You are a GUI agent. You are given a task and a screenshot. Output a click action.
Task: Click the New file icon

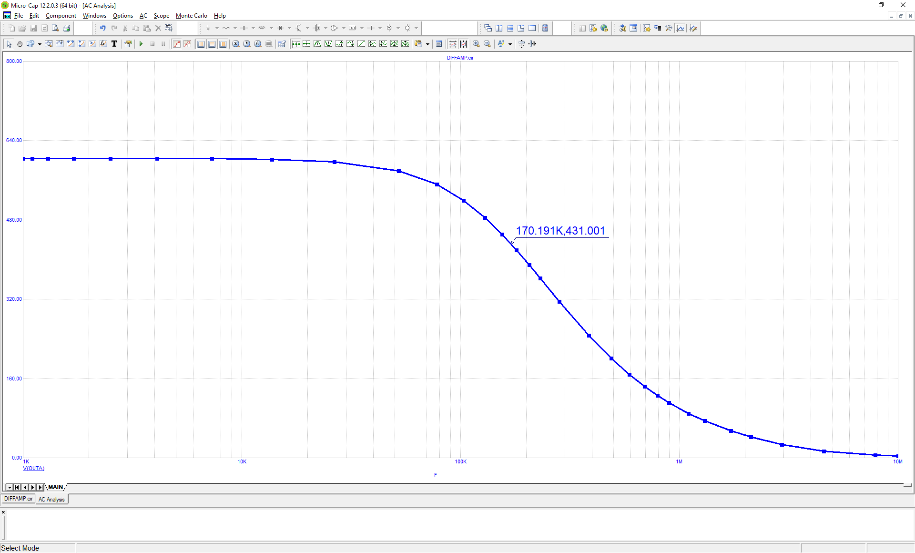point(11,28)
